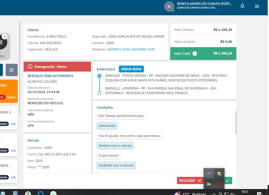Click the car model CLA 180 1.6 16V
269x195 pixels.
coord(57,154)
